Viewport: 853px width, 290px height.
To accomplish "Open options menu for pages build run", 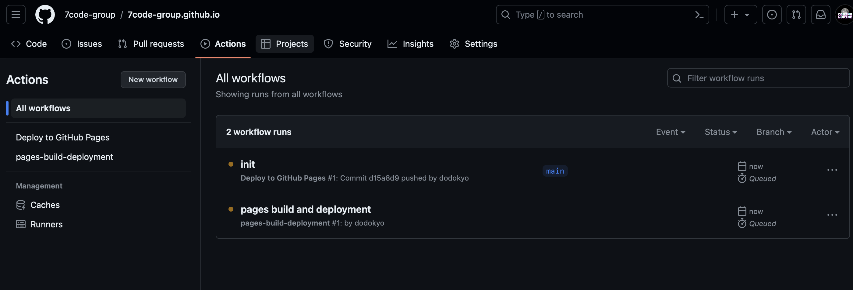I will (832, 215).
